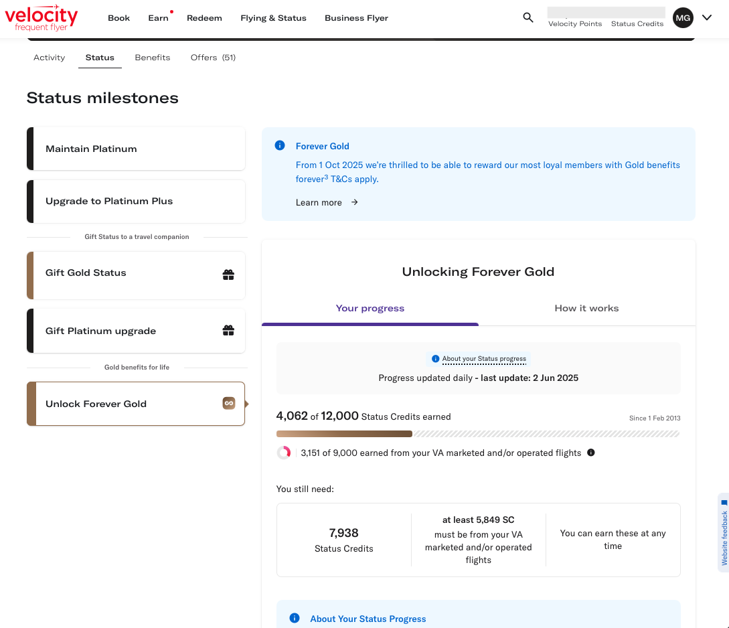Select the Upgrade to Platinum Plus milestone
Image resolution: width=729 pixels, height=628 pixels.
tap(136, 202)
